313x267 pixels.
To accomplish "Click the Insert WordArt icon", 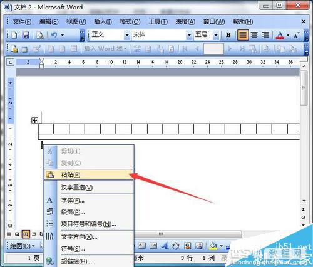I will point(165,246).
